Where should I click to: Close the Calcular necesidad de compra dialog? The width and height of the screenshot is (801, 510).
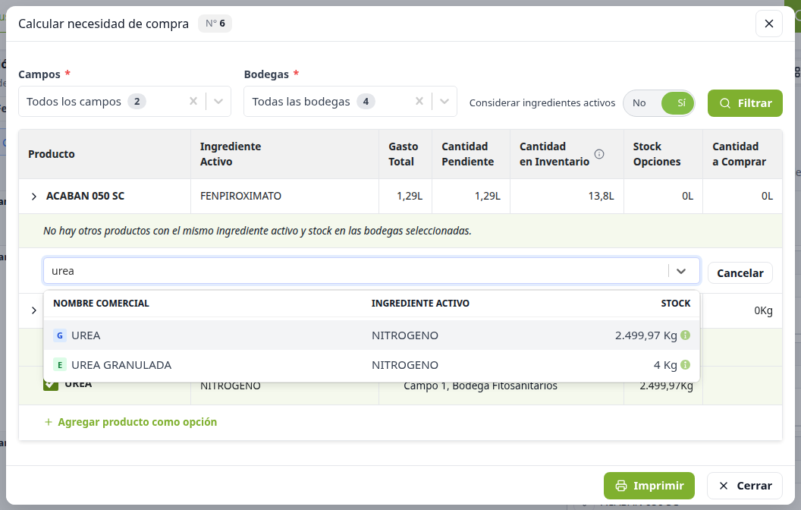click(769, 24)
